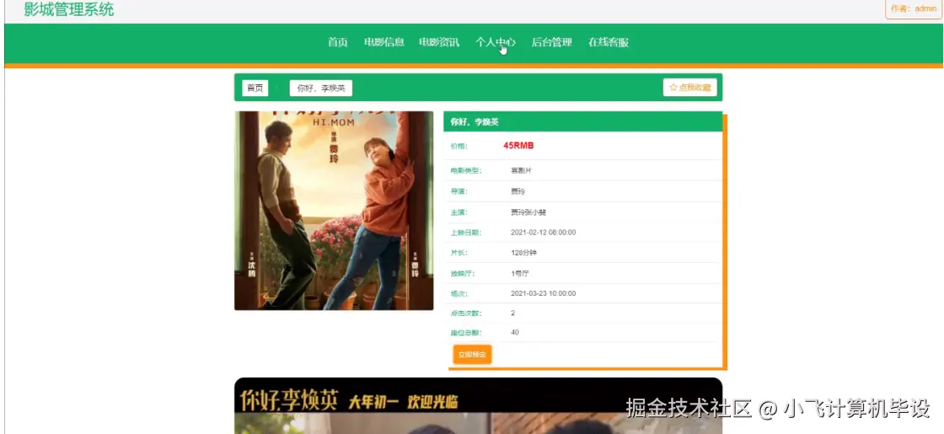The image size is (944, 434).
Task: Click the admin user badge
Action: (914, 8)
